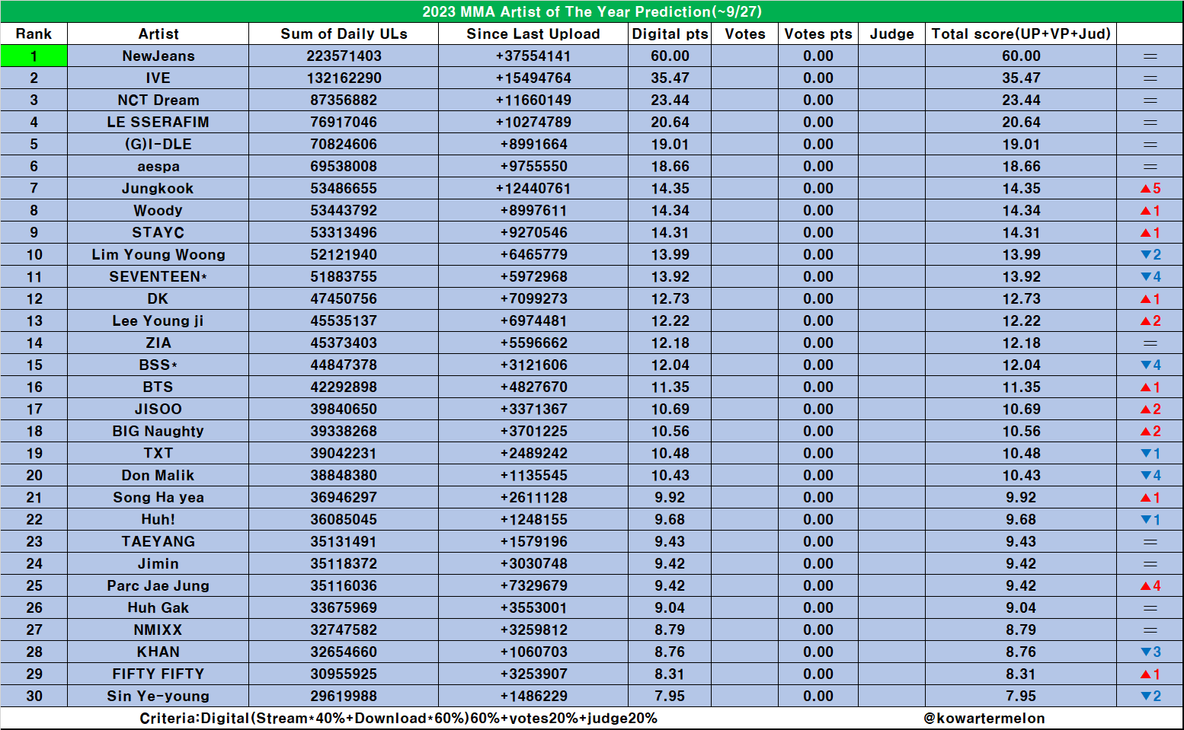Select the Votes column header

(x=745, y=33)
